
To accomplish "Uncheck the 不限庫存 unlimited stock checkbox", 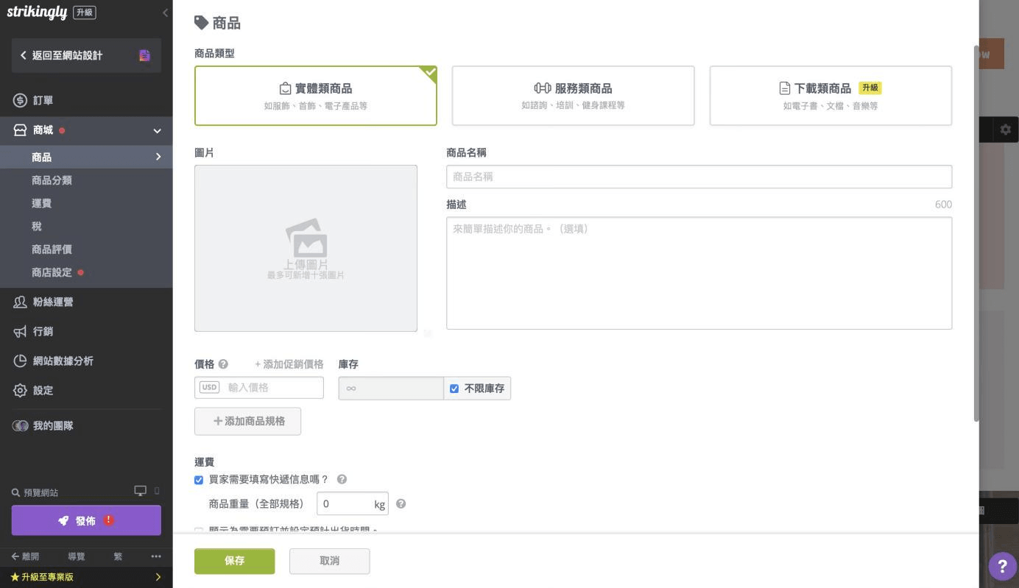I will pyautogui.click(x=454, y=389).
